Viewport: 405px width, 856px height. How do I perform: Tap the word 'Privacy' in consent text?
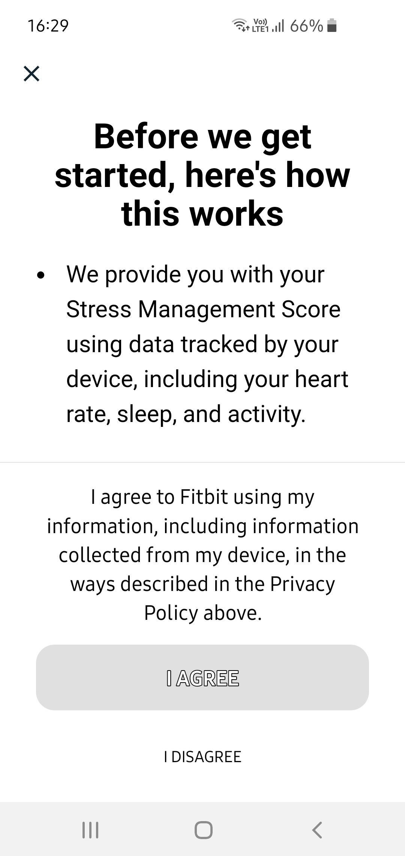point(302,584)
